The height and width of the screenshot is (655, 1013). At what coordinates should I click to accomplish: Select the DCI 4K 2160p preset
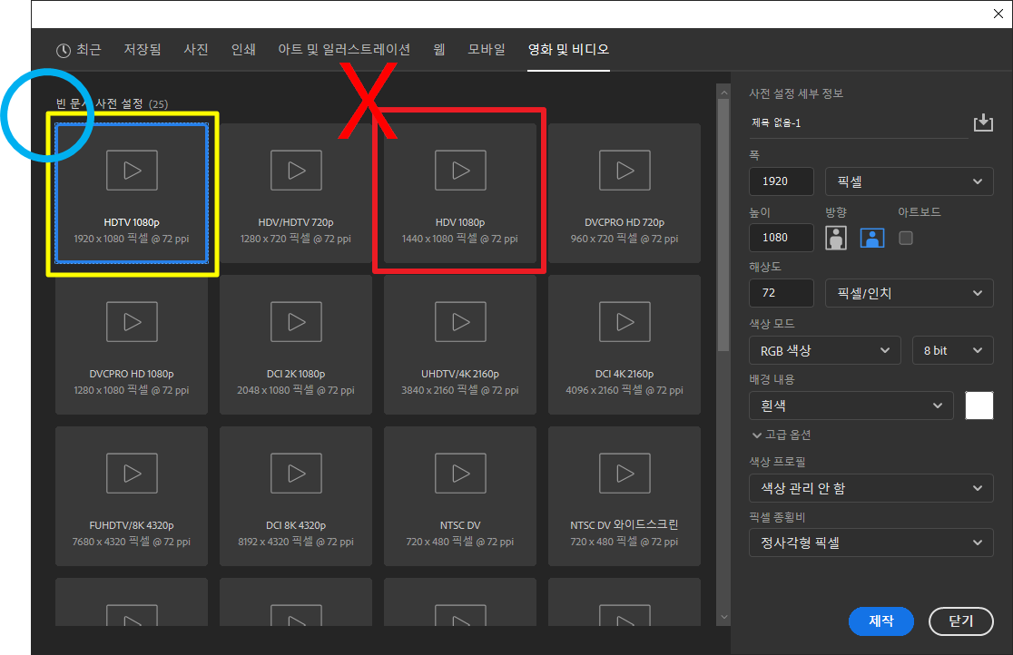625,345
